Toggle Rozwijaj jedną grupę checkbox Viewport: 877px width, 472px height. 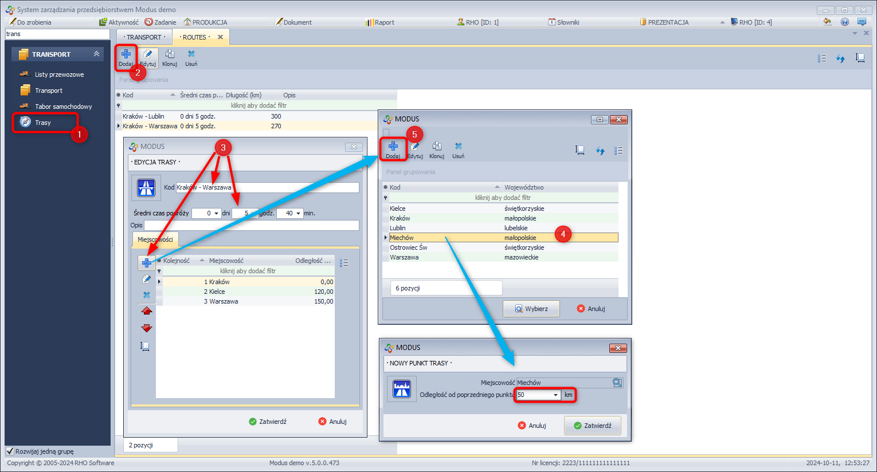(x=10, y=451)
